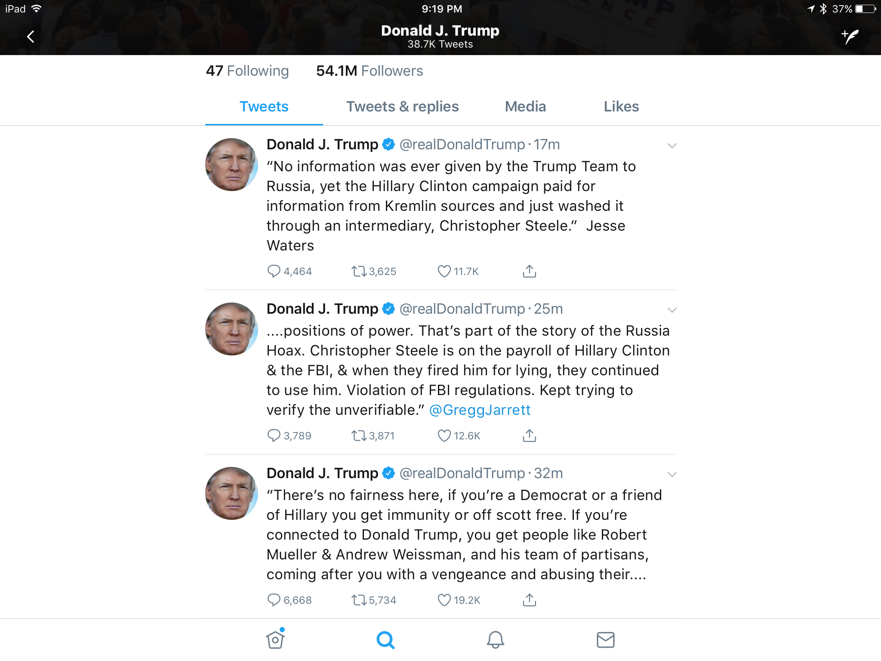Tap the back arrow in header
Screen dimensions: 881x661
pos(31,37)
